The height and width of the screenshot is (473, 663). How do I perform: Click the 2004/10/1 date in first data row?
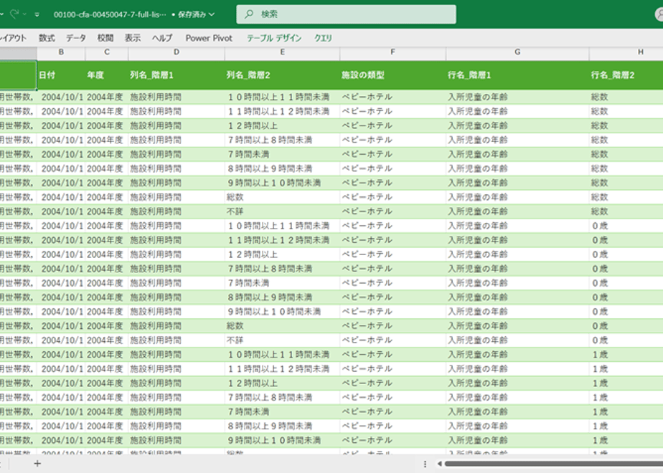click(62, 97)
